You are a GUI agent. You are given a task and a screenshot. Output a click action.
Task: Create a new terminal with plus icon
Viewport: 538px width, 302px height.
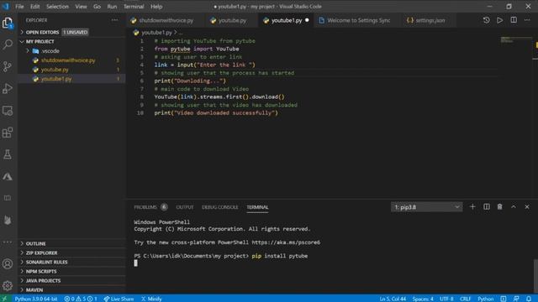coord(472,207)
